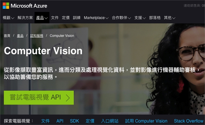This screenshot has height=125, width=205.
Task: Open 文件 in the top navigation
Action: [55, 18]
